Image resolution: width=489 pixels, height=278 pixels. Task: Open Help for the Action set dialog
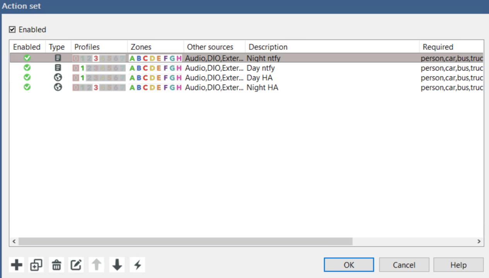458,264
